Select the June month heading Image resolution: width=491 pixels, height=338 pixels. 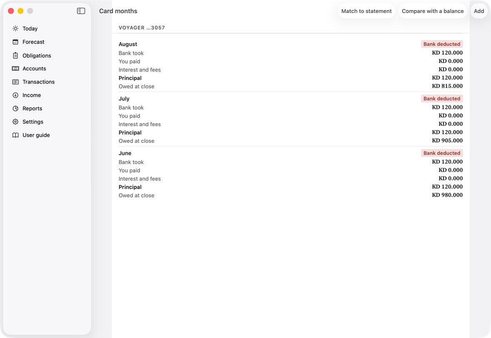point(125,153)
